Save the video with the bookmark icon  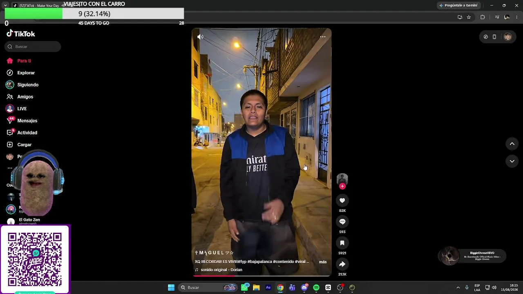point(342,243)
